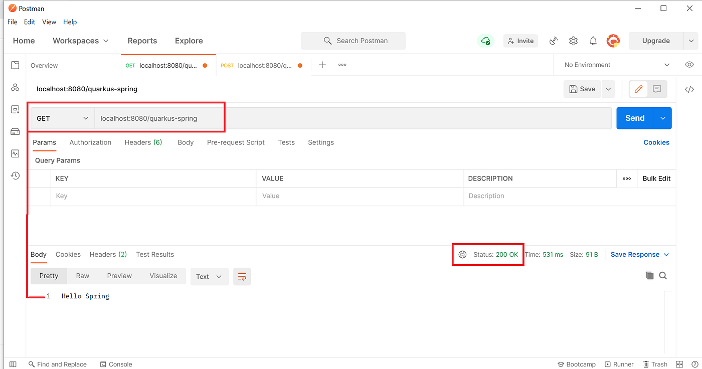Toggle sidebar icon in status bar
This screenshot has height=369, width=702.
tap(13, 364)
